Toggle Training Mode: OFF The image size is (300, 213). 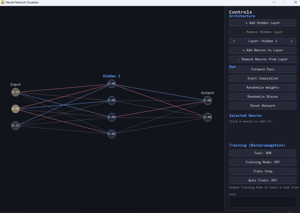tap(263, 162)
